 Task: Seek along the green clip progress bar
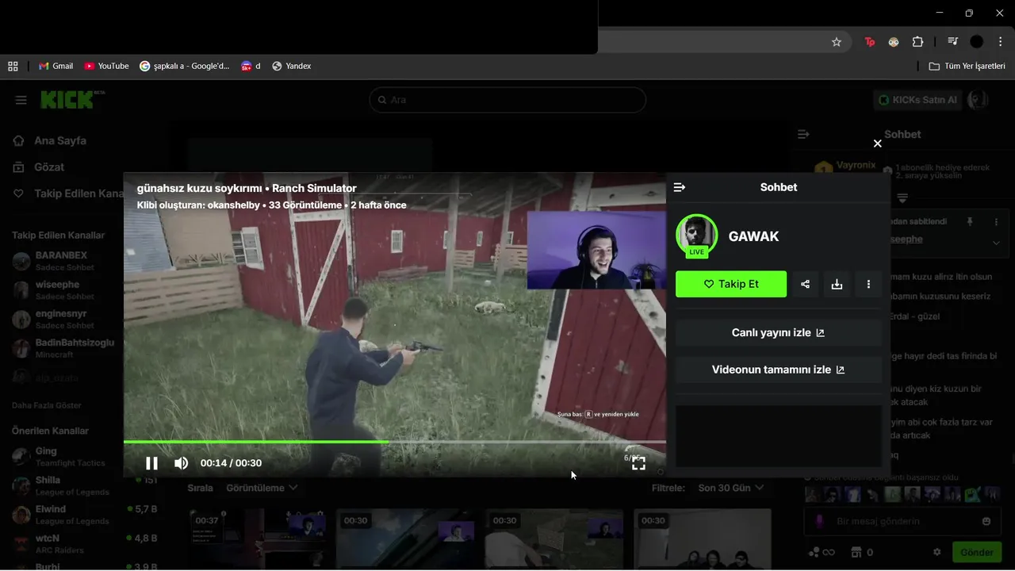click(395, 442)
